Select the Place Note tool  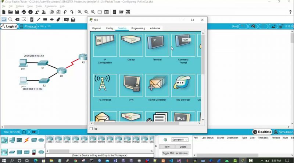point(32,19)
